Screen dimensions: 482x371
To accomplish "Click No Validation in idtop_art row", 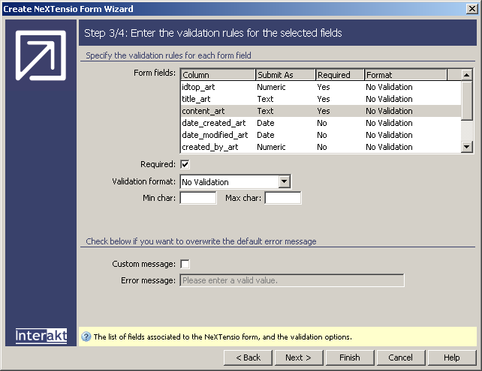I will 389,87.
